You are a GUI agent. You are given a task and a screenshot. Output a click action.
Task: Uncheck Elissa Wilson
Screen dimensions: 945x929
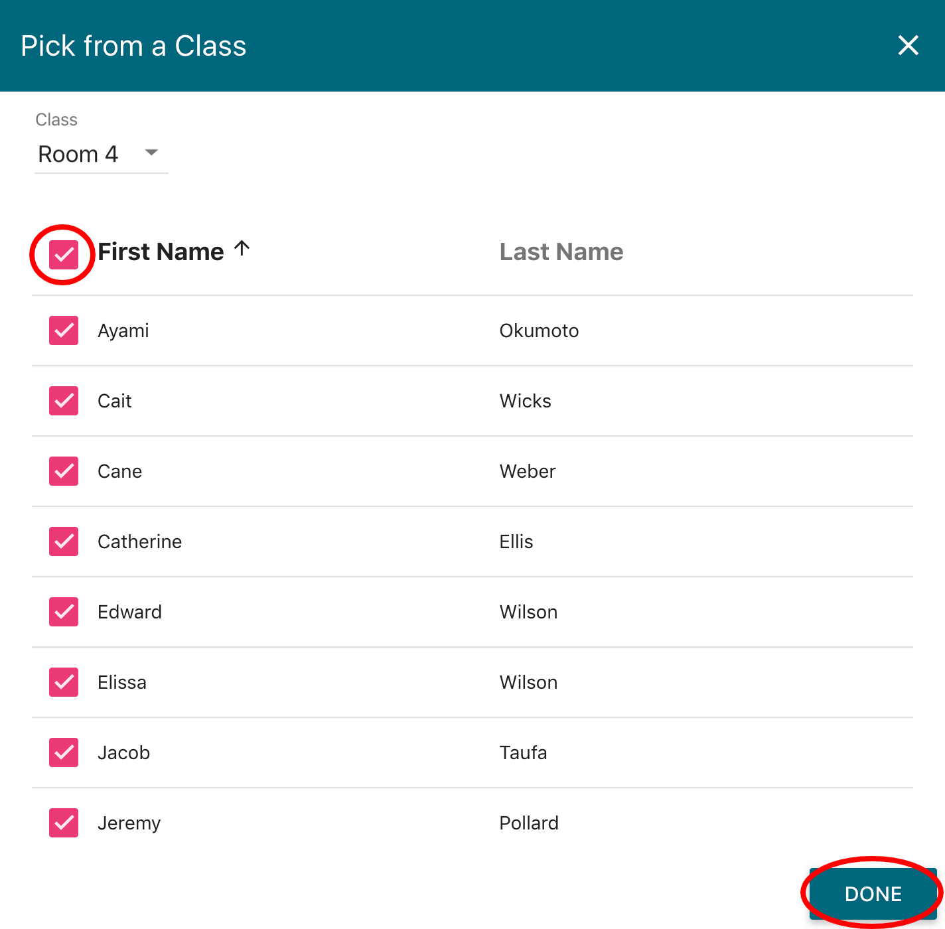pyautogui.click(x=63, y=681)
